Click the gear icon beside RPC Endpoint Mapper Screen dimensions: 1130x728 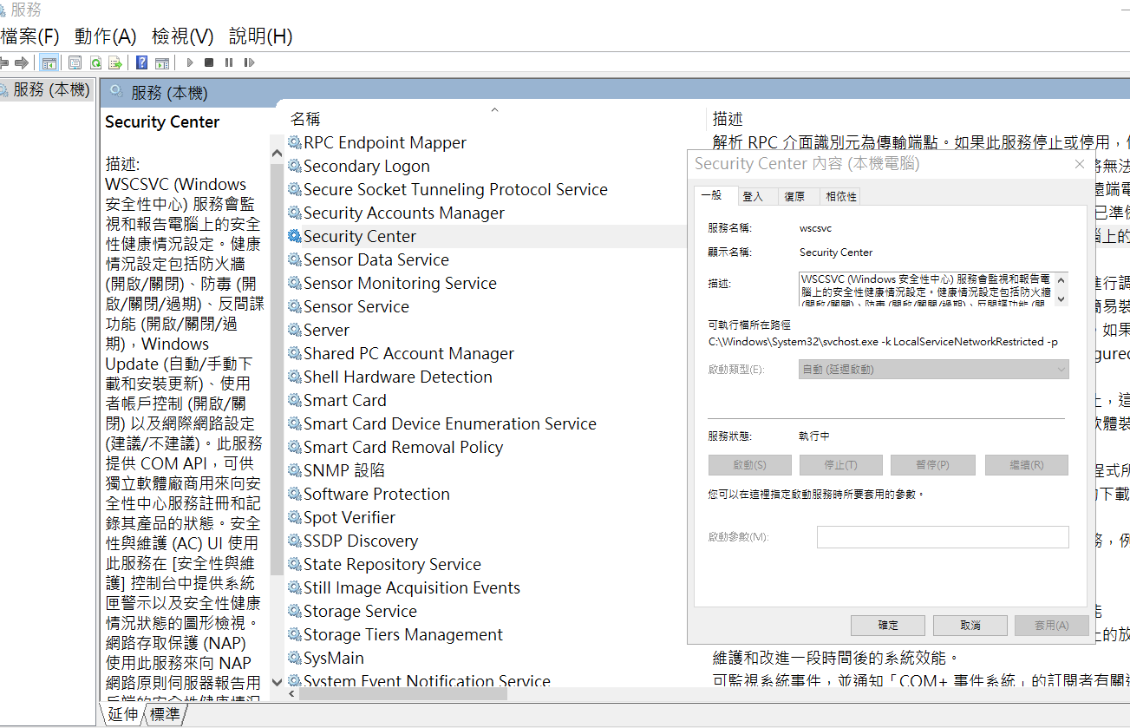point(295,142)
